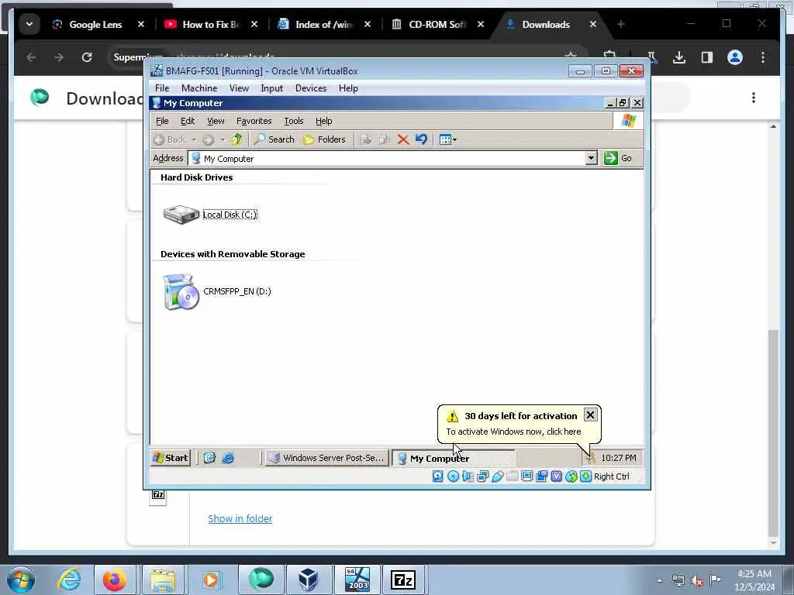The height and width of the screenshot is (595, 794).
Task: Open the VirtualBox Machine menu
Action: click(x=199, y=88)
